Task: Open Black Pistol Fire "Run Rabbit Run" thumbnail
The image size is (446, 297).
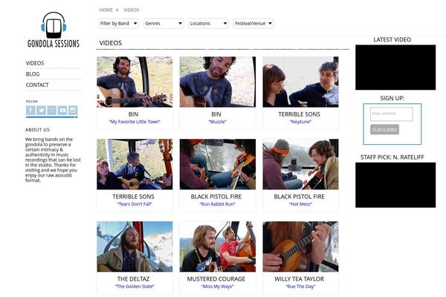Action: tap(218, 164)
